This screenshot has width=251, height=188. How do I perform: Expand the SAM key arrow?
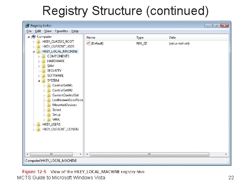[x=39, y=66]
